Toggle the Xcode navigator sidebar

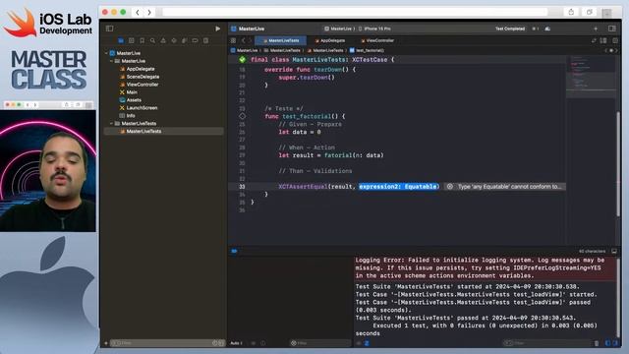[109, 29]
